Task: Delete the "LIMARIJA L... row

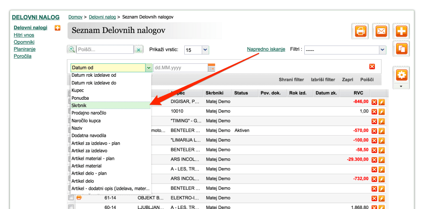Action: 374,141
